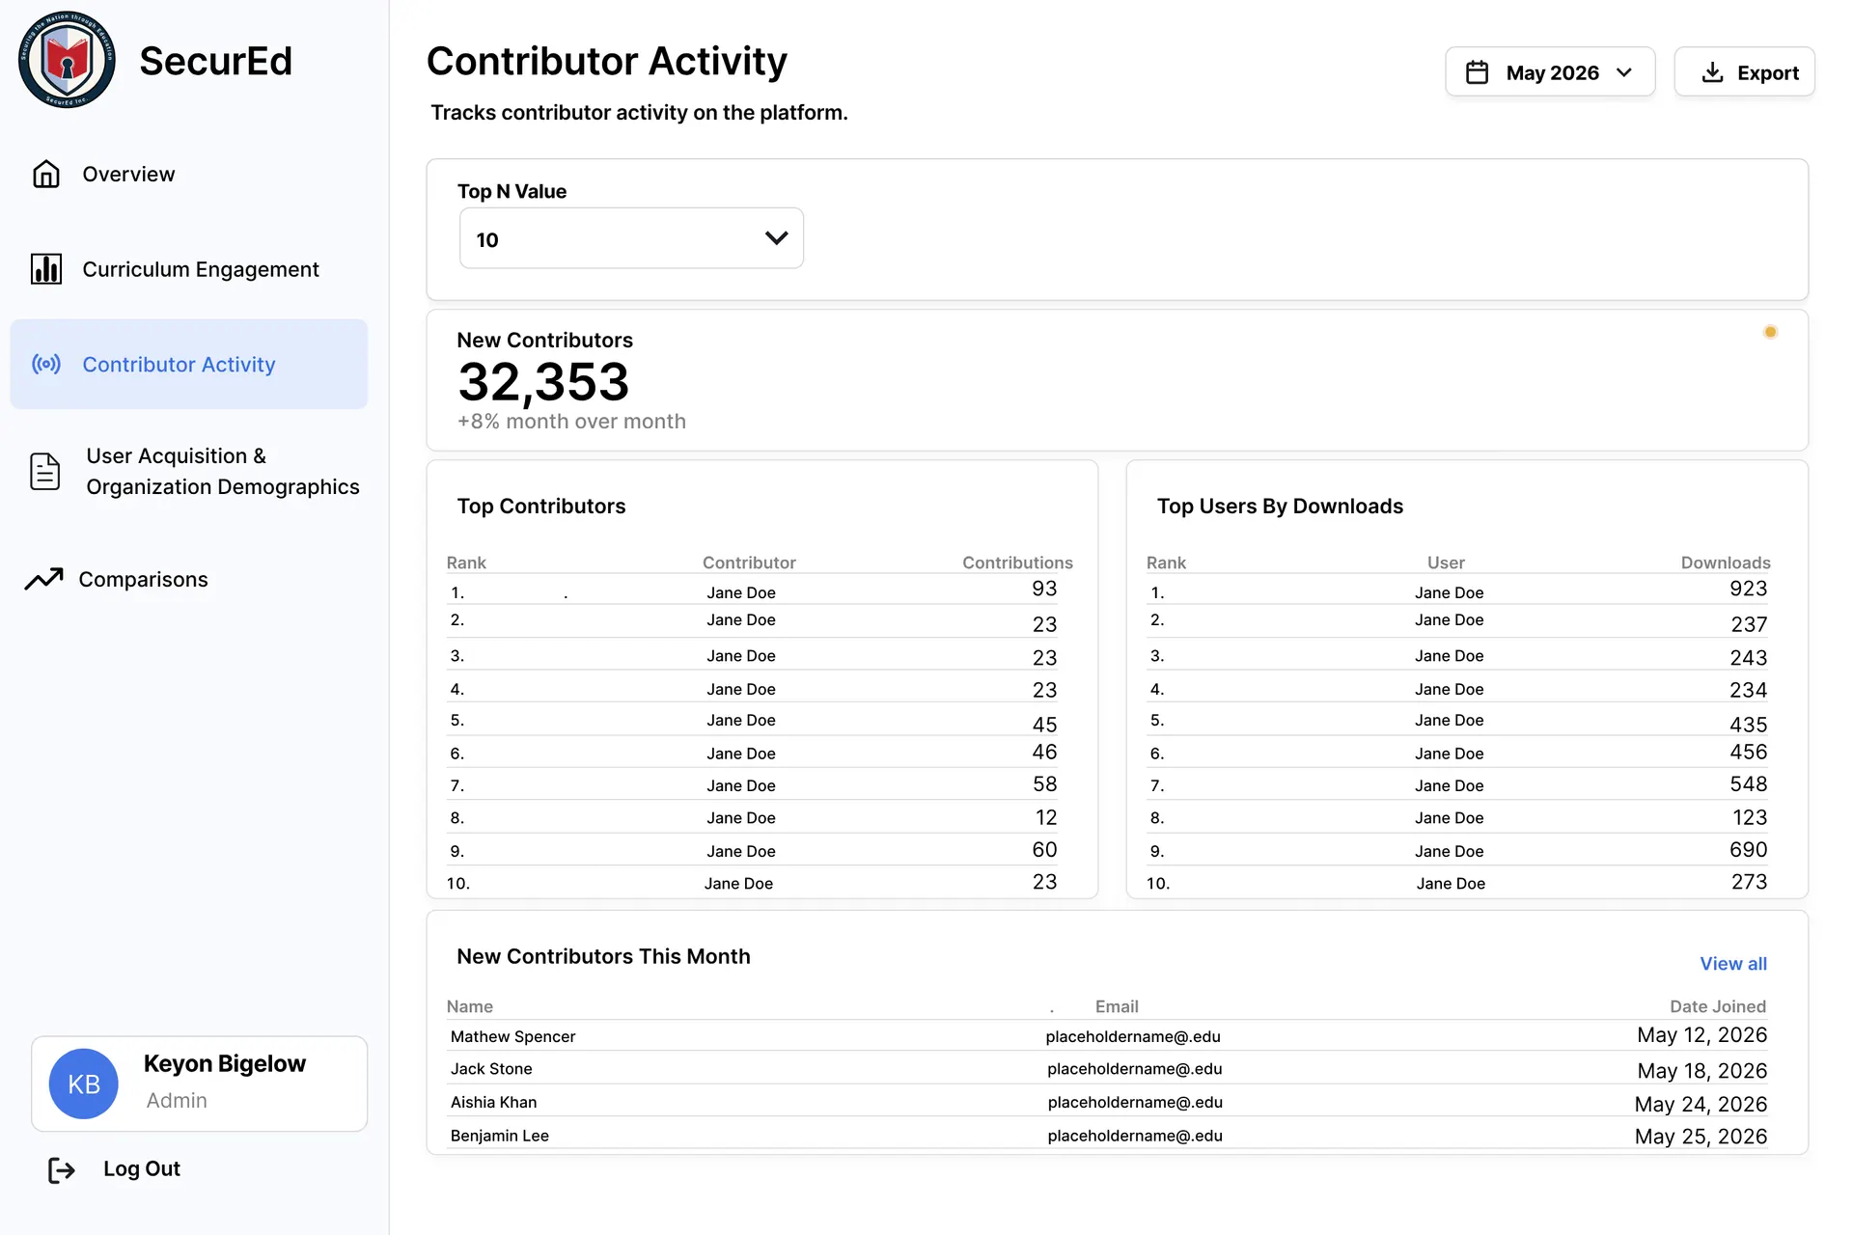This screenshot has width=1853, height=1235.
Task: Click the 923 downloads value
Action: [1748, 589]
